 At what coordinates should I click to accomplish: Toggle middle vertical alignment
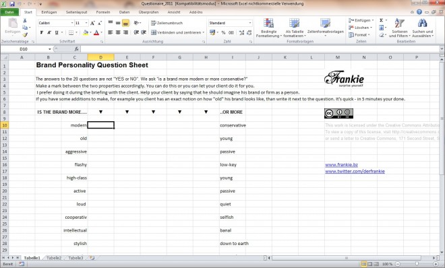click(118, 23)
